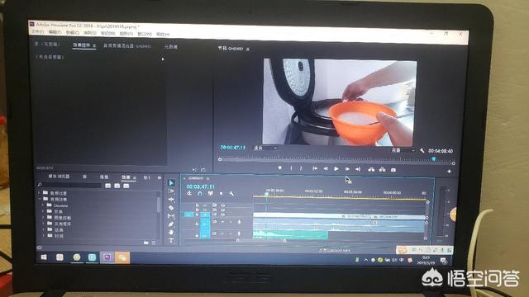Click the Windows Start button
The height and width of the screenshot is (297, 529).
(x=44, y=257)
